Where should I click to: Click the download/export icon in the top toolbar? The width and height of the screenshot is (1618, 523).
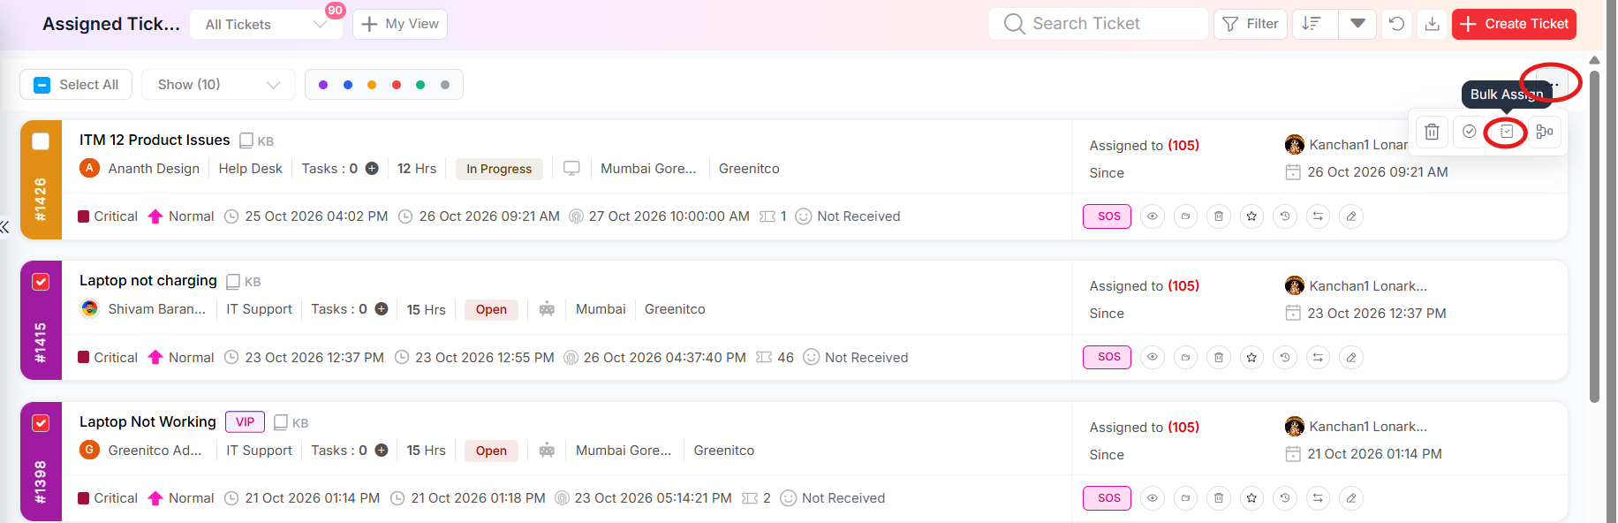click(1432, 24)
